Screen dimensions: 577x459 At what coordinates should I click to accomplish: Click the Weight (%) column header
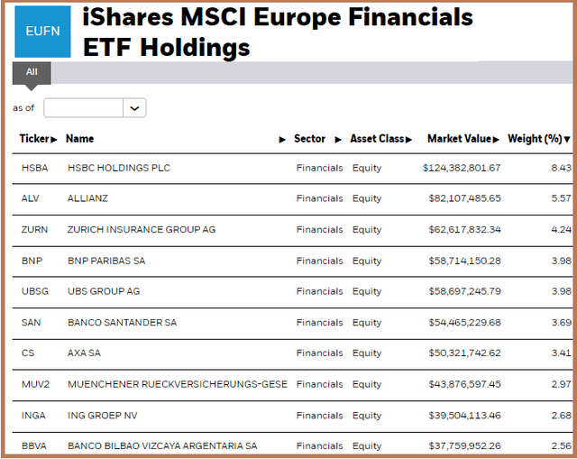pyautogui.click(x=535, y=139)
